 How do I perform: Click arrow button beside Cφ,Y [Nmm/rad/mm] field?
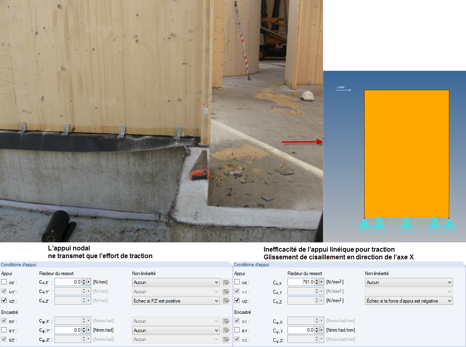coord(321,330)
